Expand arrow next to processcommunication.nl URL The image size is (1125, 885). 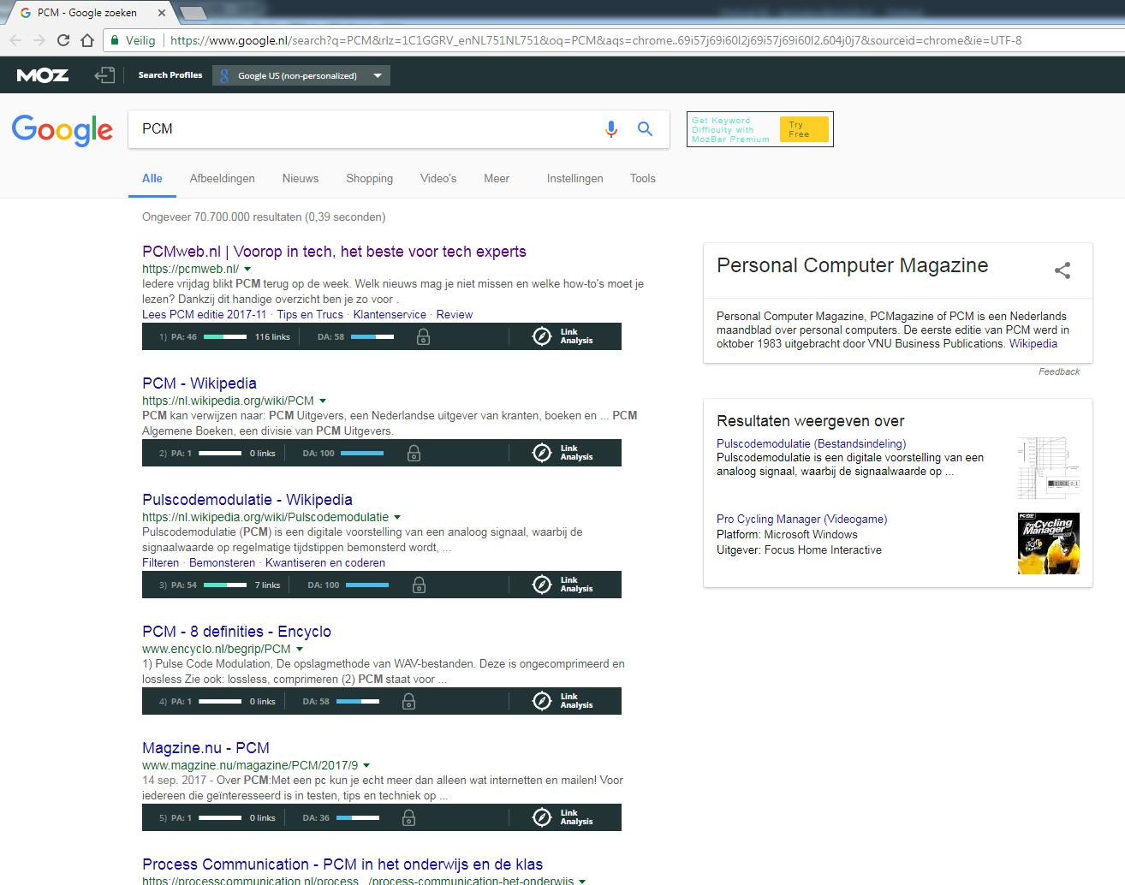click(x=582, y=882)
